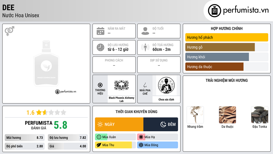Click the DEE perfume title

pos(8,7)
